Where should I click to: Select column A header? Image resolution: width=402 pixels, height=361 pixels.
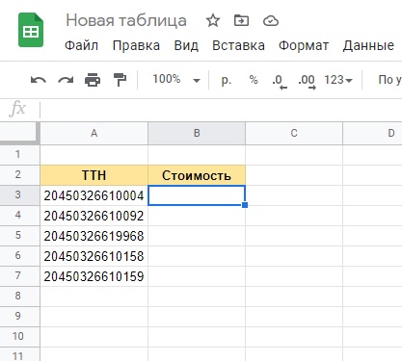[x=94, y=133]
